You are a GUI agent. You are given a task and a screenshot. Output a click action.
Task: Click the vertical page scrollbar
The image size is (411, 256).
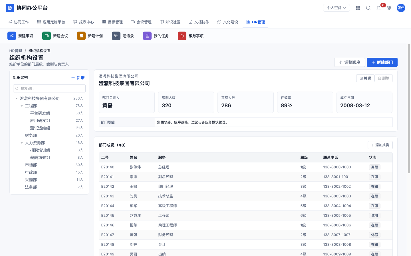click(409, 108)
